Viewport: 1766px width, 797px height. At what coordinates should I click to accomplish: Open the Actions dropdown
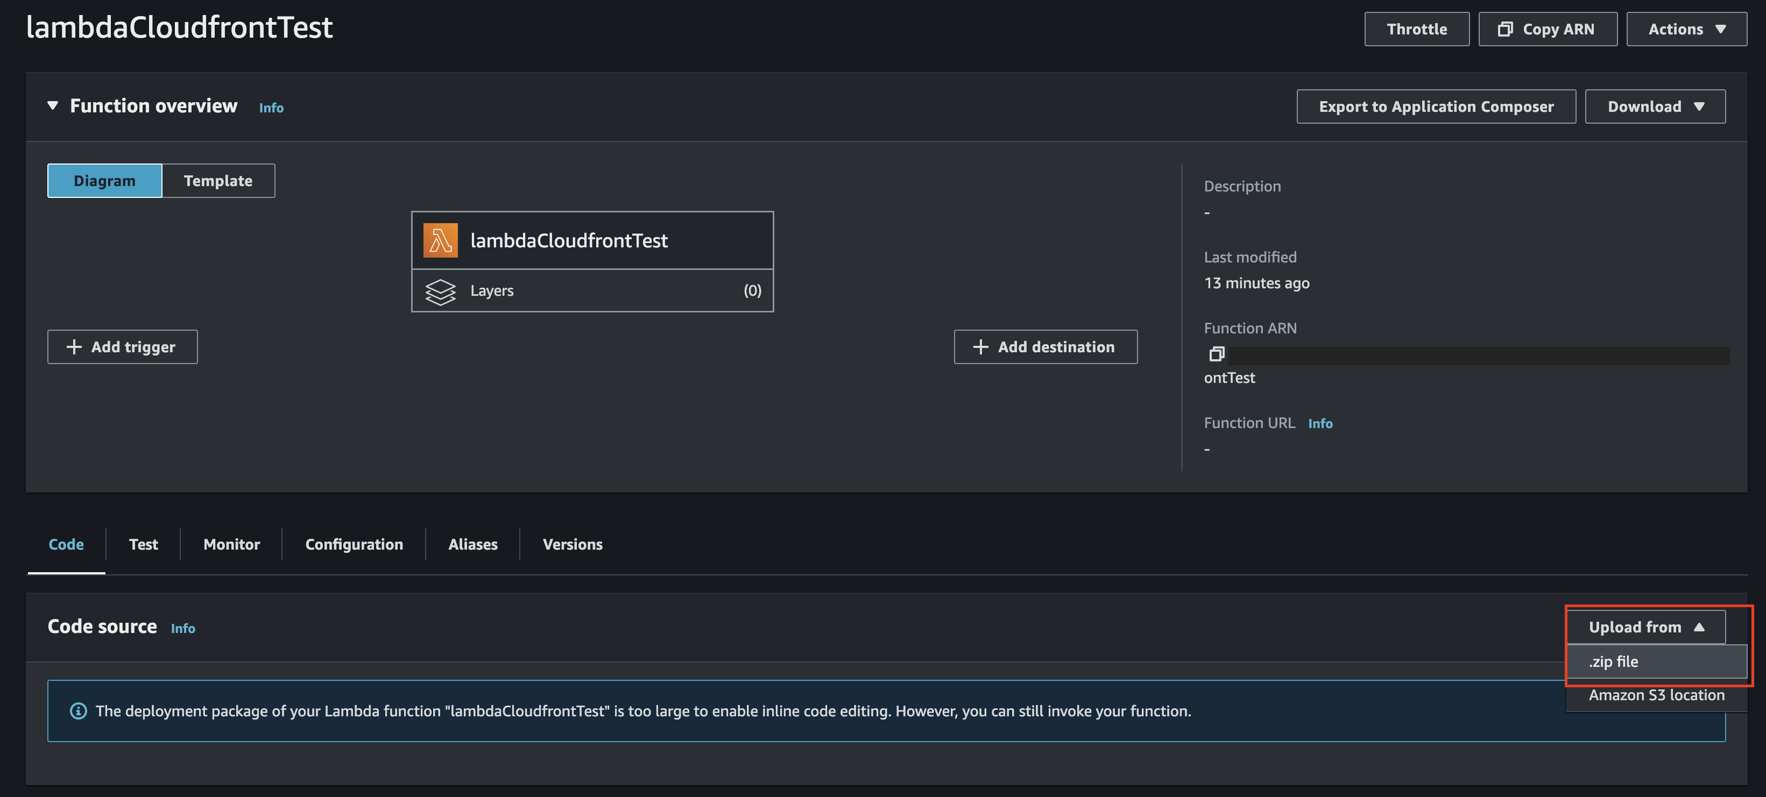click(1686, 29)
